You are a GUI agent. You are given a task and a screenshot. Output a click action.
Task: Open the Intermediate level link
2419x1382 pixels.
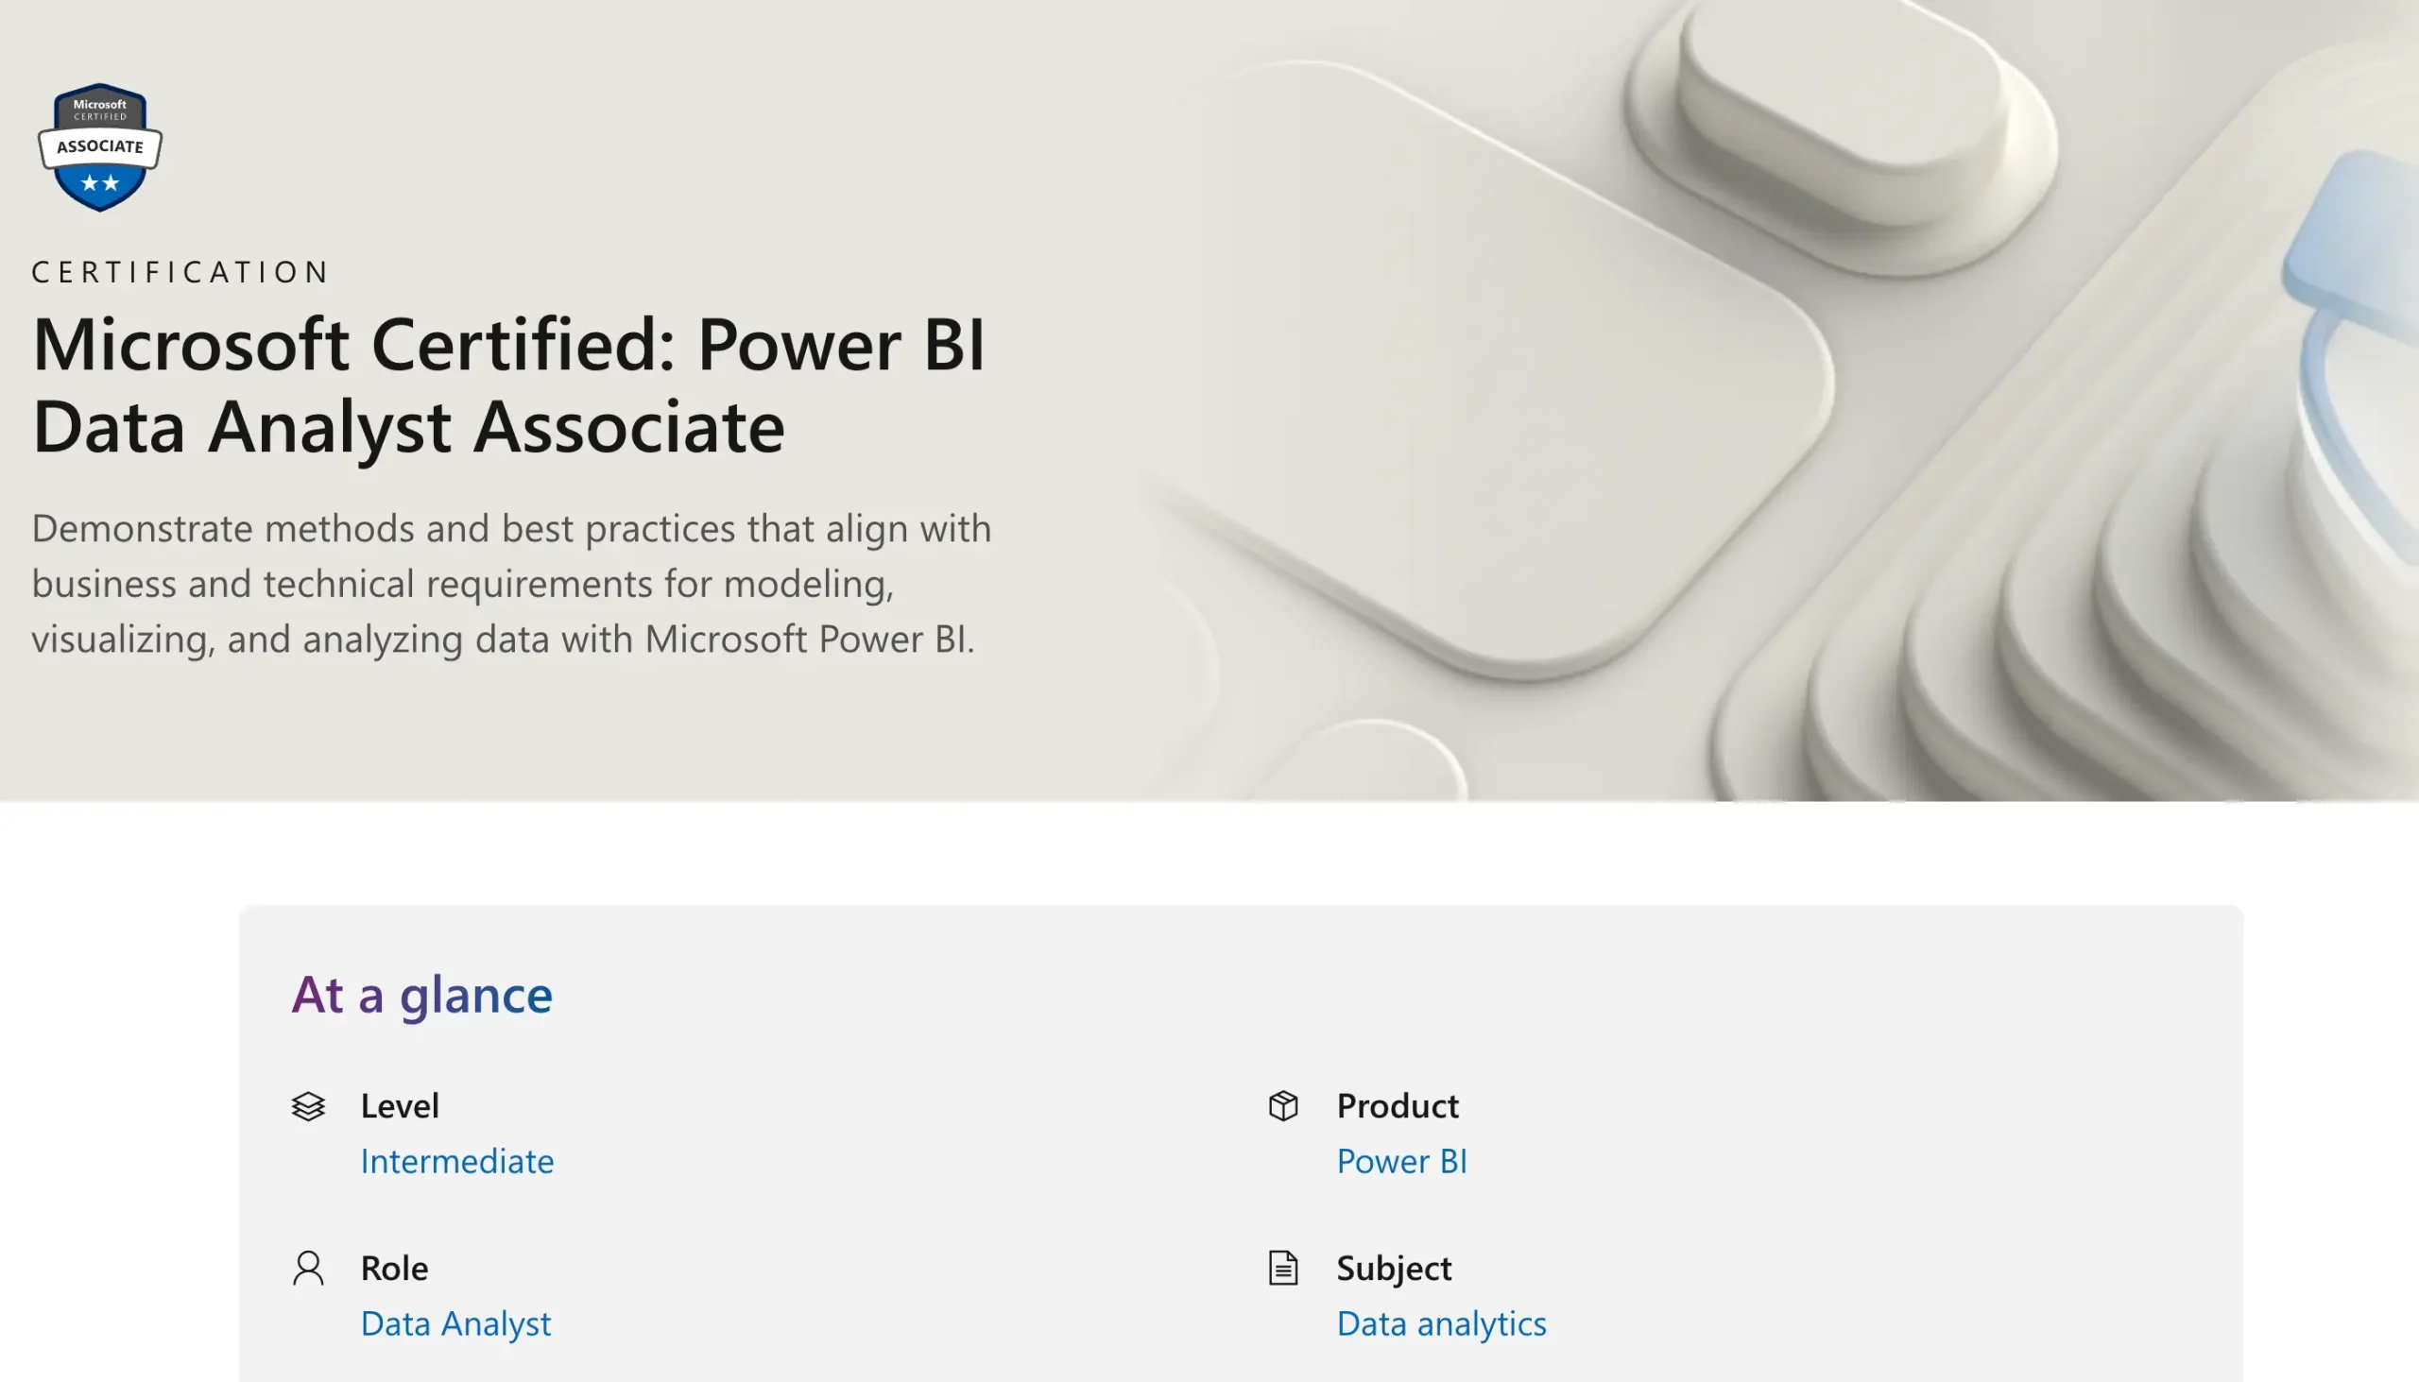(x=456, y=1161)
